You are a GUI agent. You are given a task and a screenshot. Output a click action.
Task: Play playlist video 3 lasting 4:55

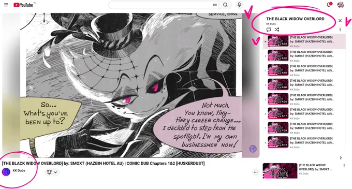[x=304, y=70]
